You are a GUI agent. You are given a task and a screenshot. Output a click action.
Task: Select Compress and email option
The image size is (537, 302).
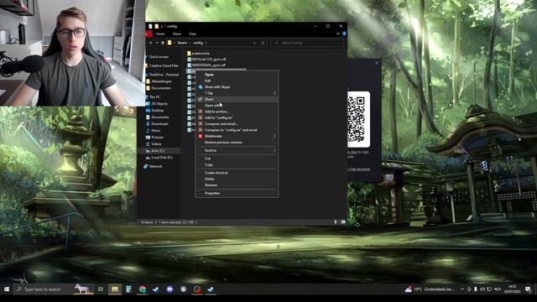click(237, 124)
